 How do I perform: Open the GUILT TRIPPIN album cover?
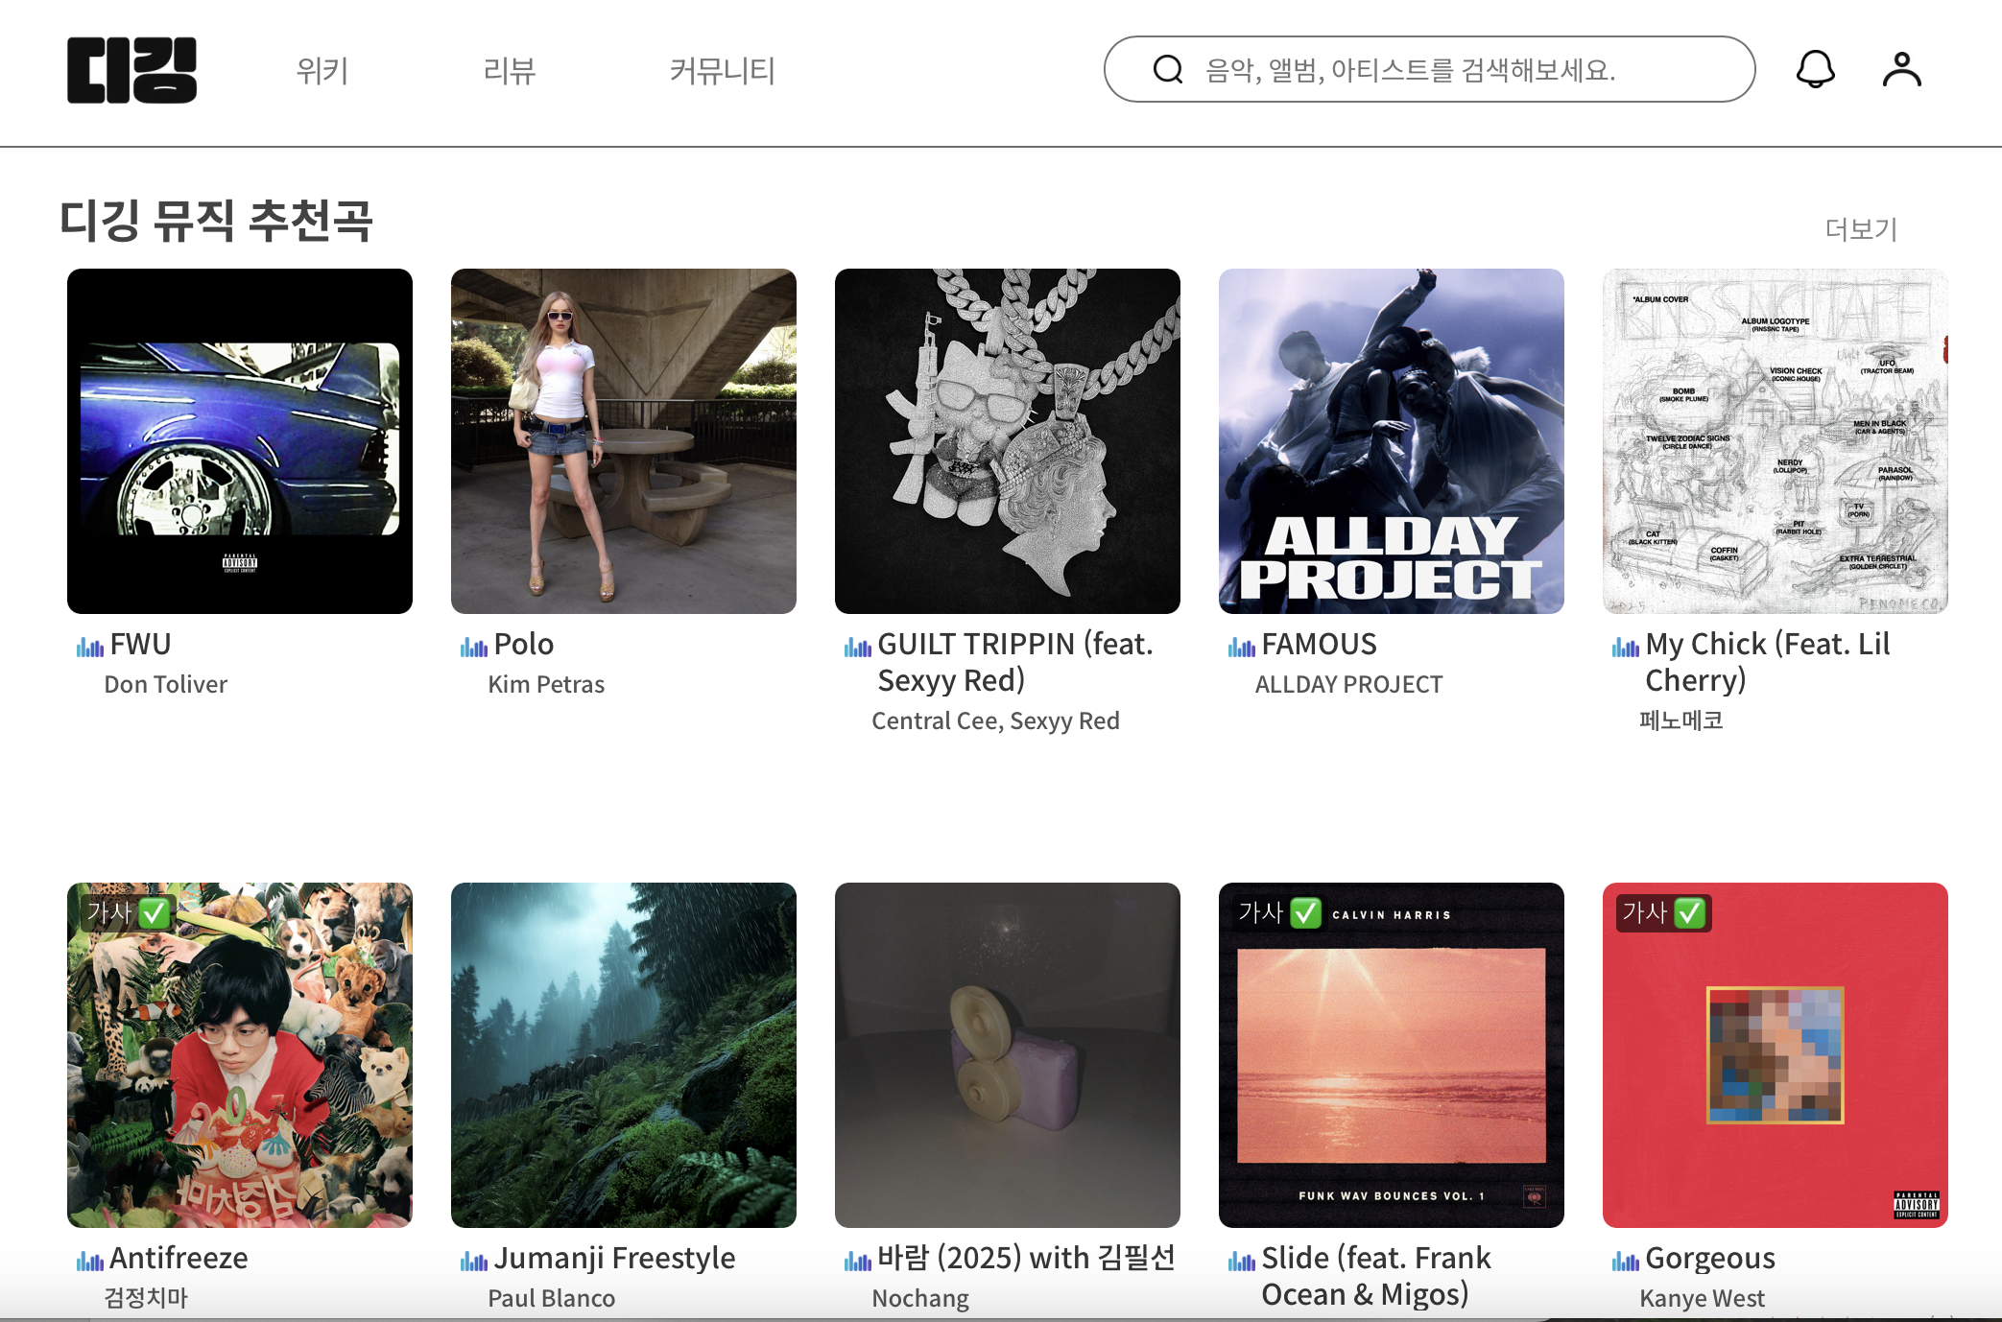pos(1008,441)
